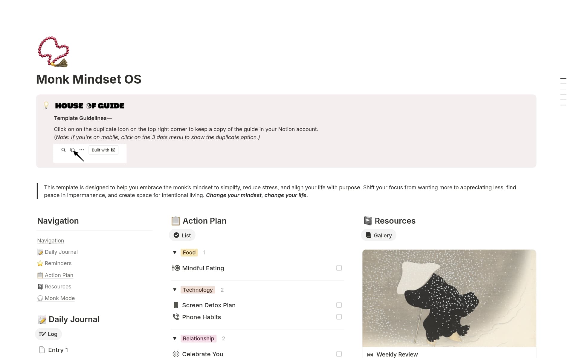Collapse the Technology category group
The width and height of the screenshot is (574, 358).
point(175,289)
